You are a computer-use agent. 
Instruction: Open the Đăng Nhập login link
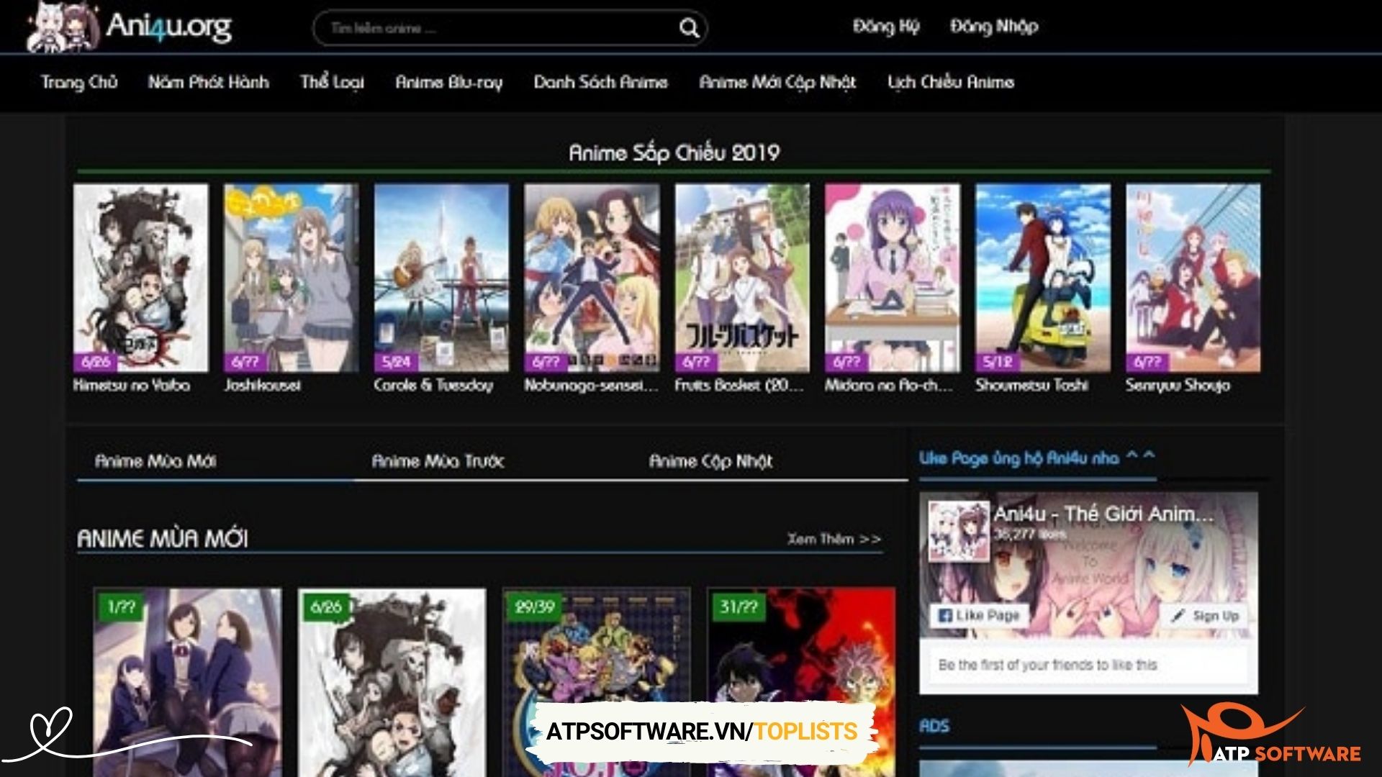(994, 27)
